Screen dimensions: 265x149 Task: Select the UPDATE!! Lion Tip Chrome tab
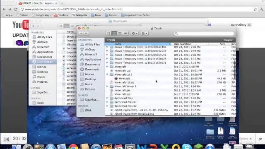tap(38, 3)
